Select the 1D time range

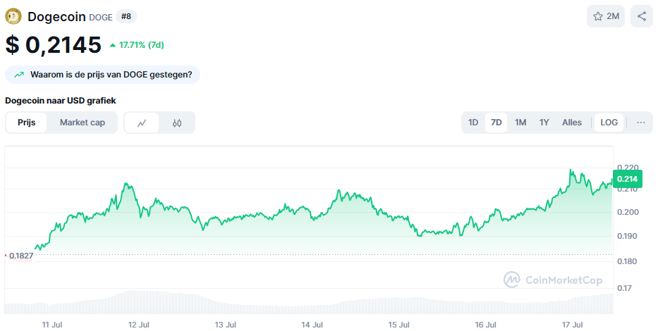click(x=473, y=123)
